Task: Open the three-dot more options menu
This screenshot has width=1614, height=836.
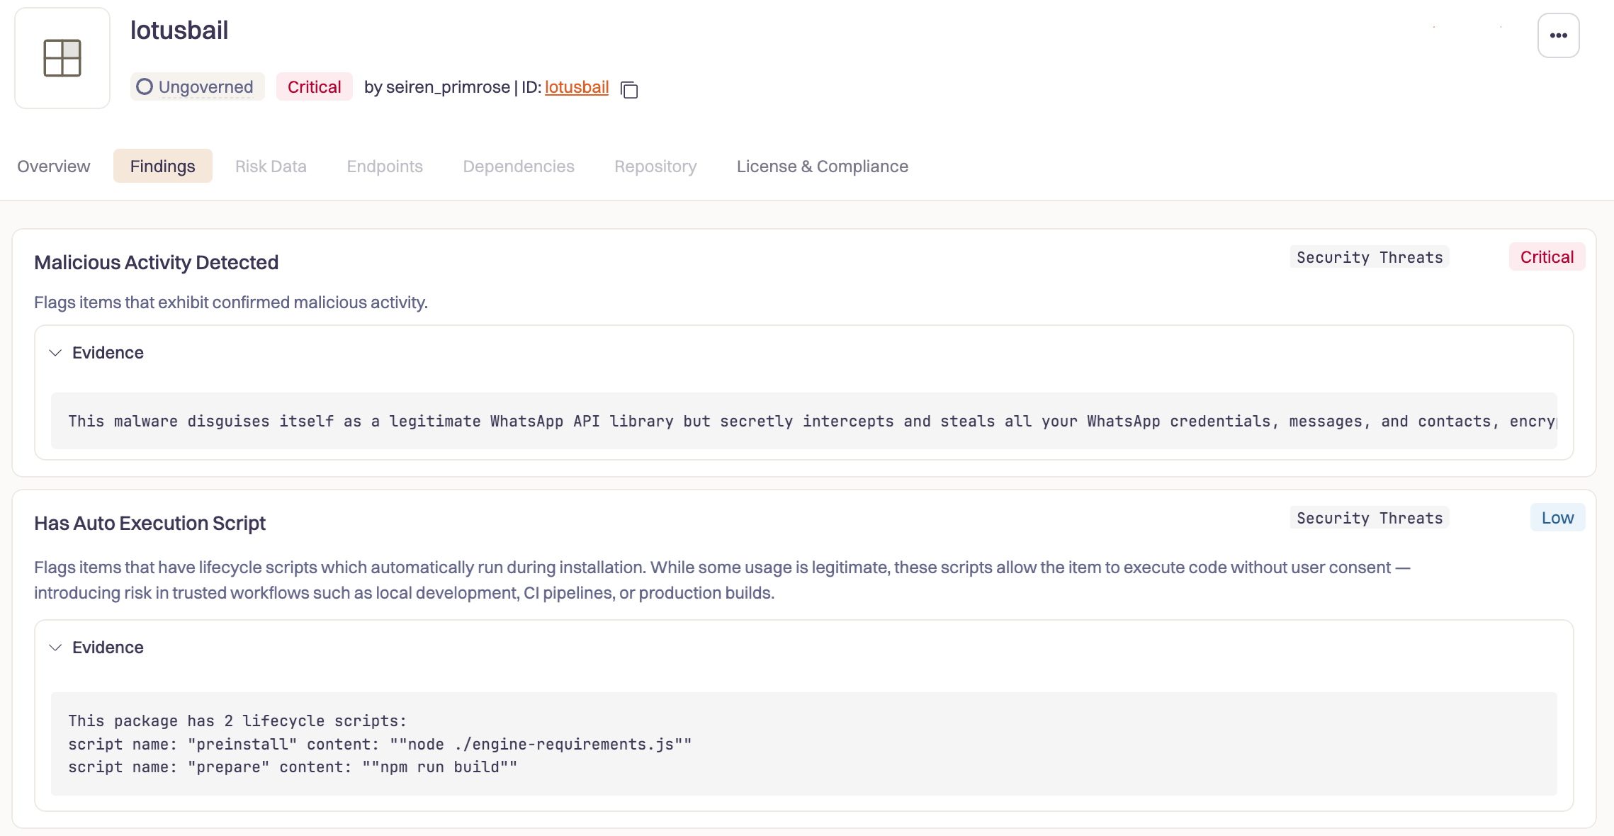Action: (x=1558, y=35)
